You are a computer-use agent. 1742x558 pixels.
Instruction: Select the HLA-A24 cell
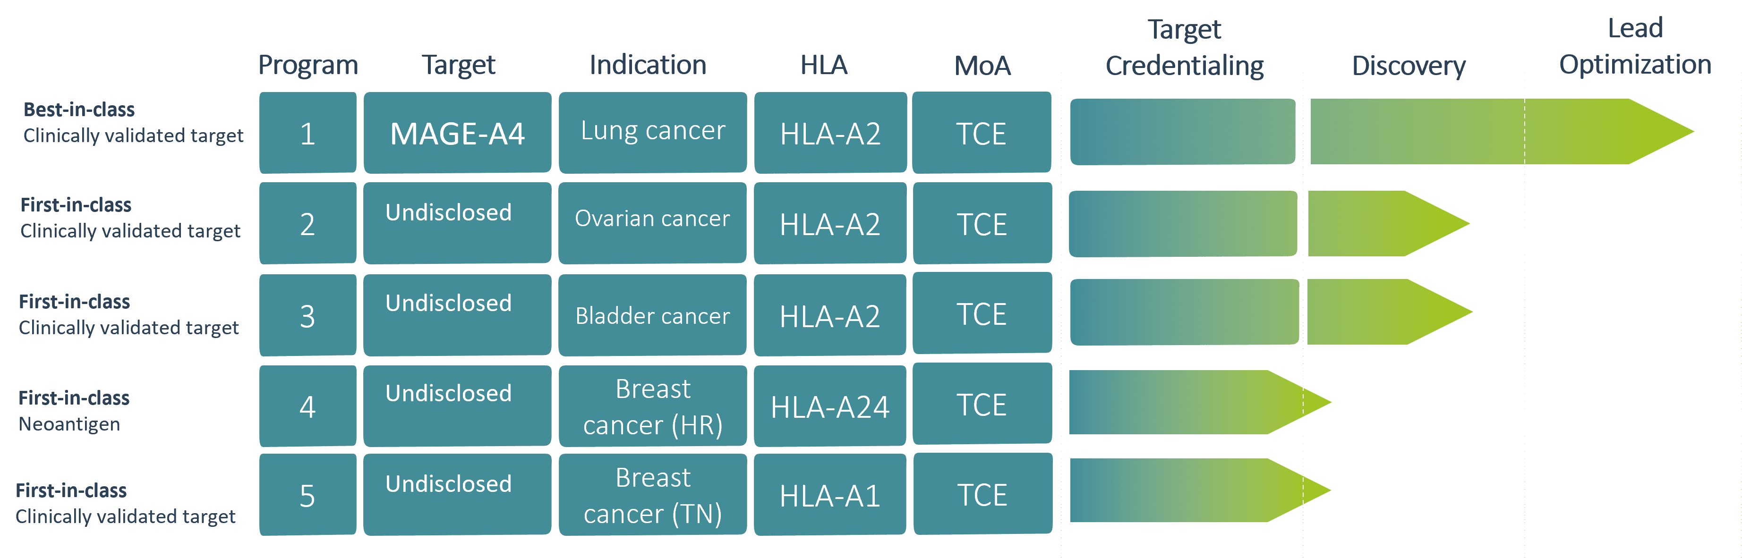point(830,406)
